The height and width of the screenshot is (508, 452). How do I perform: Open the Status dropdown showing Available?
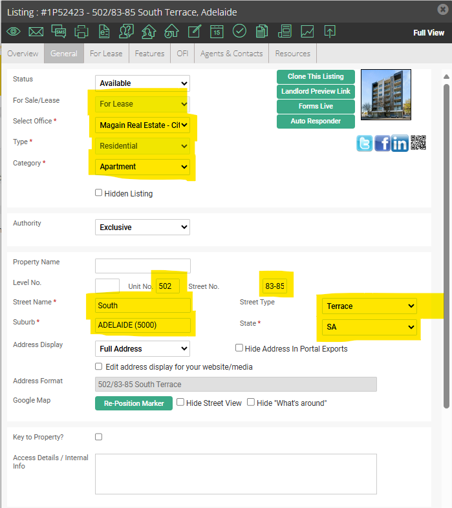click(x=142, y=83)
